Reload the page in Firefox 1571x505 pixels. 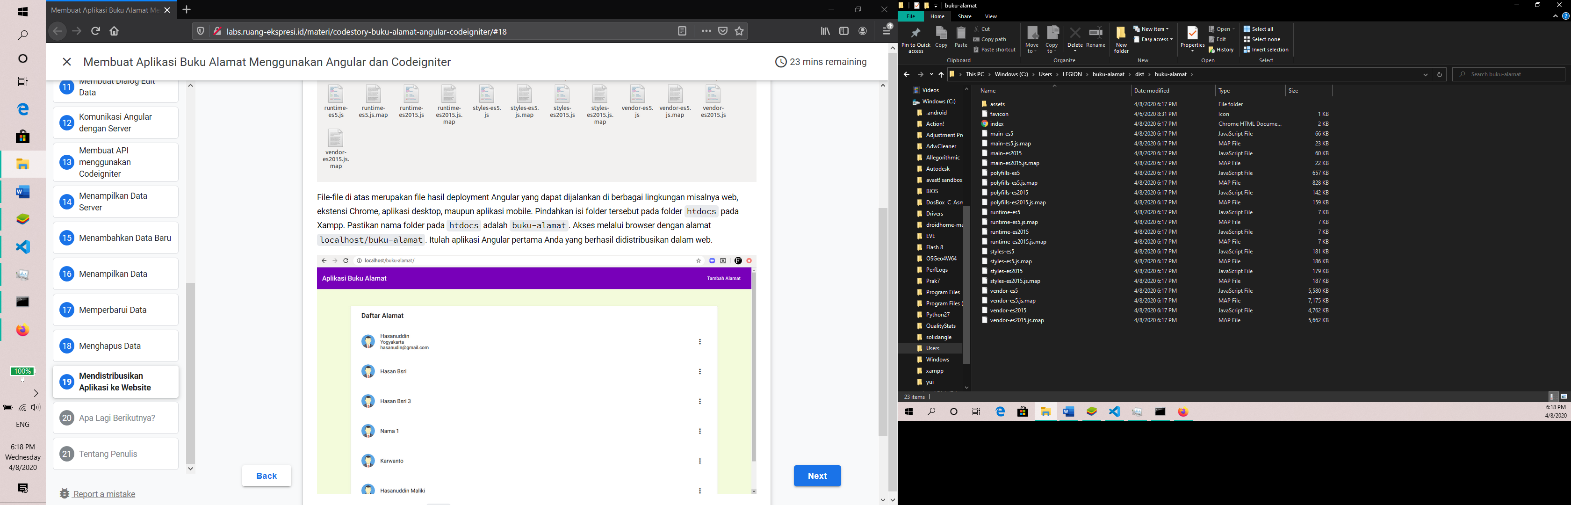(x=95, y=31)
